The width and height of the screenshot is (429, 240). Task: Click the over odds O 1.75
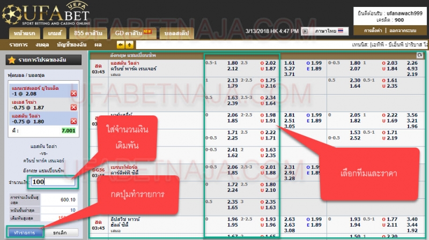268,81
